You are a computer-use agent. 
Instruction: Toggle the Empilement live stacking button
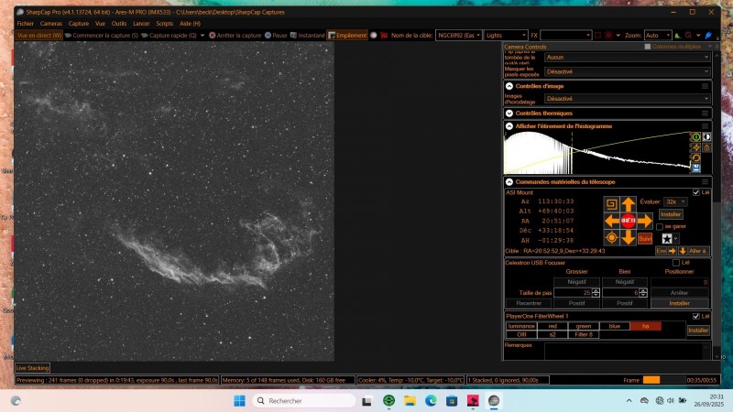(347, 36)
